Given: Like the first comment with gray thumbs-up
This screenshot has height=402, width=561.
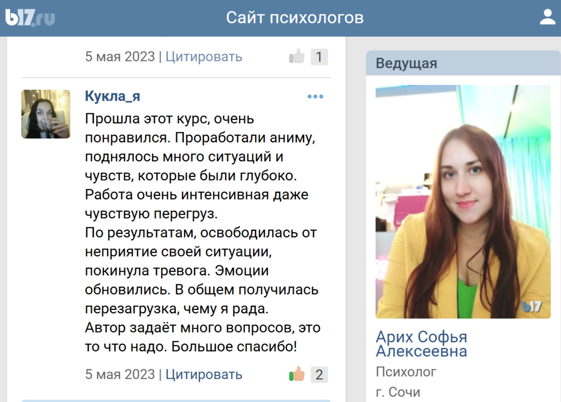Looking at the screenshot, I should [297, 57].
